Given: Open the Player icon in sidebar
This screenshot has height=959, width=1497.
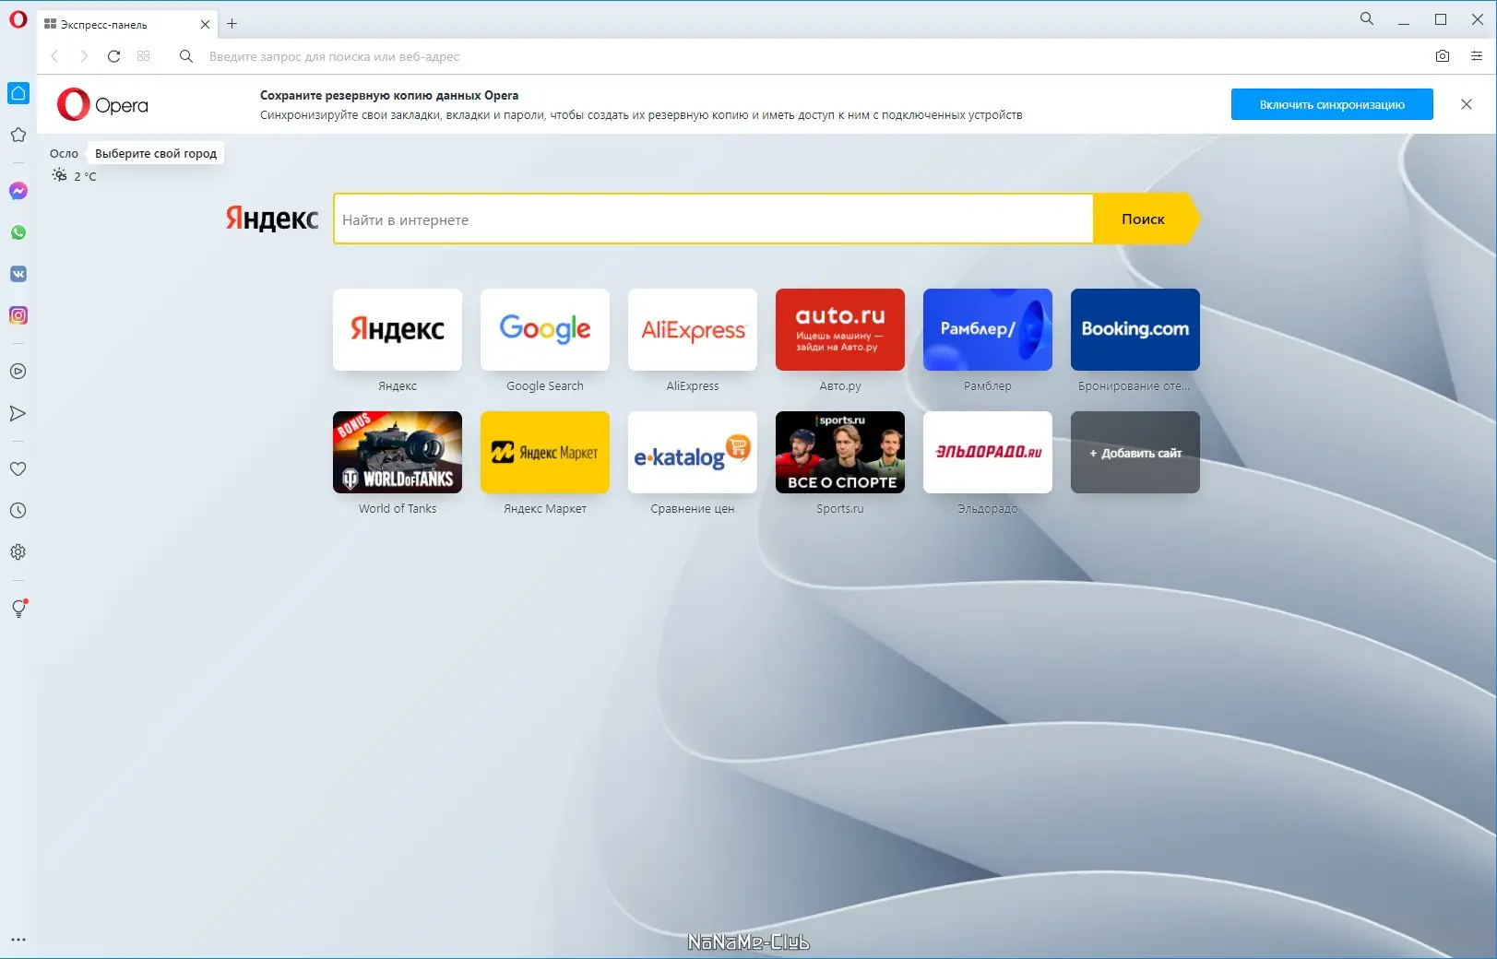Looking at the screenshot, I should (x=18, y=372).
